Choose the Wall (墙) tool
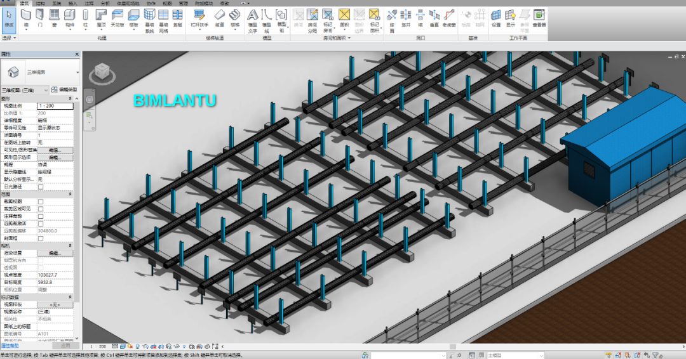 coord(26,19)
